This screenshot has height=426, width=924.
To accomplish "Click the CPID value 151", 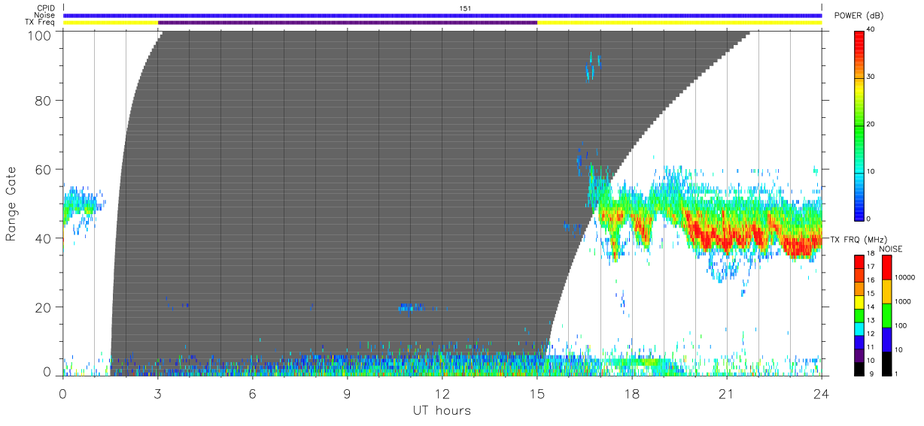I will [x=465, y=8].
